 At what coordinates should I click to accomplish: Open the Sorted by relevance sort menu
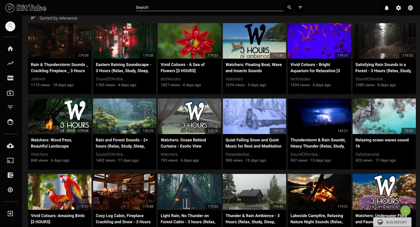click(54, 18)
